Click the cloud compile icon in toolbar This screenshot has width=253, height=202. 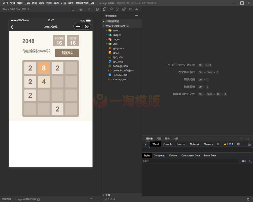[x=137, y=9]
